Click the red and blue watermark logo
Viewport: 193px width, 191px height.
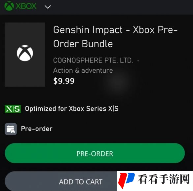127,180
